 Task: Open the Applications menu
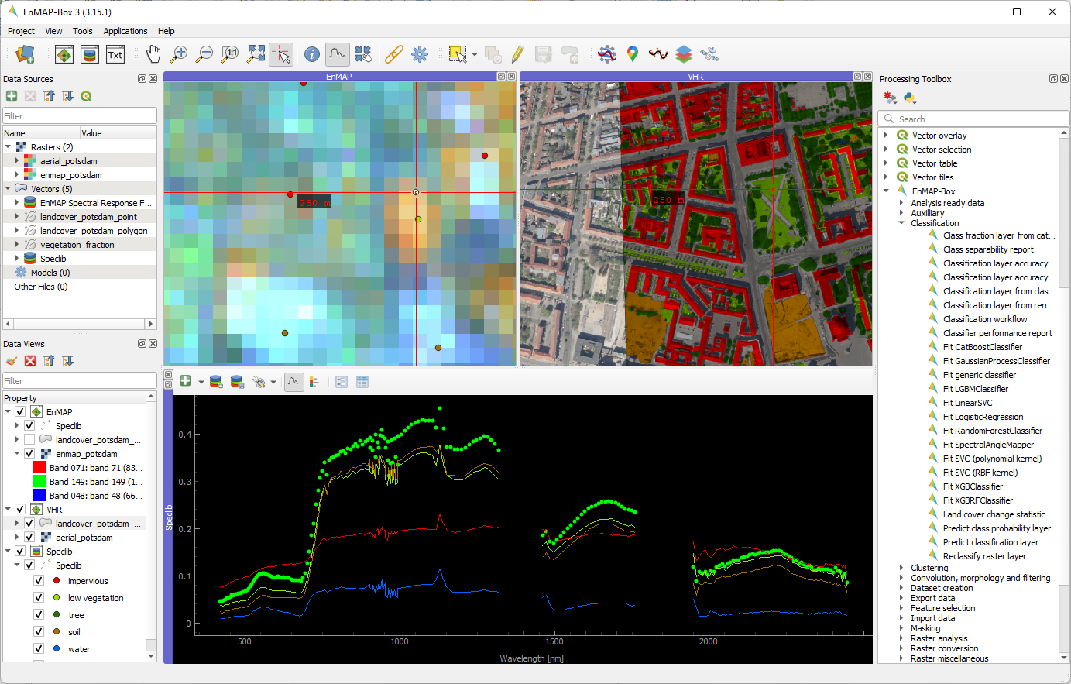pos(125,31)
